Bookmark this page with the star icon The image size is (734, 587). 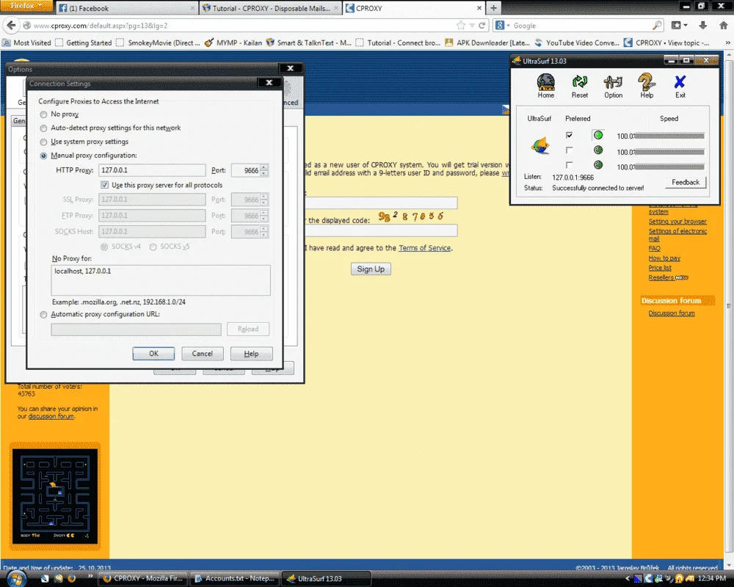tap(461, 25)
